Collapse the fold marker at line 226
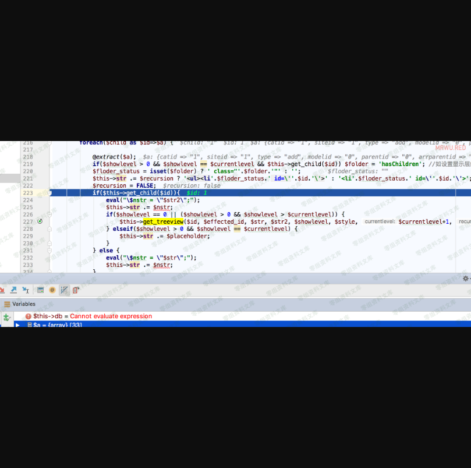 [50, 214]
